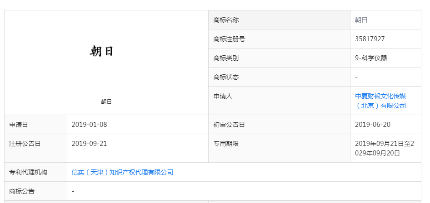430x203 pixels.
Task: Click registration announcement date 2019-09-21
Action: point(90,144)
